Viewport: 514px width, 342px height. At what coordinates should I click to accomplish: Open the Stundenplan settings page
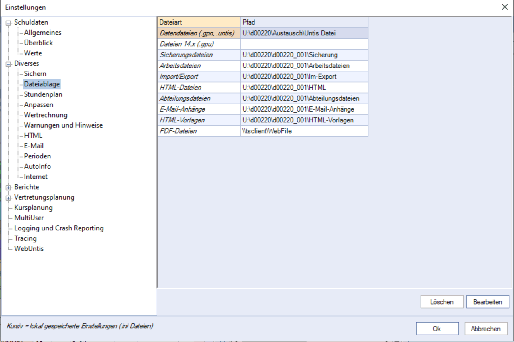tap(43, 94)
